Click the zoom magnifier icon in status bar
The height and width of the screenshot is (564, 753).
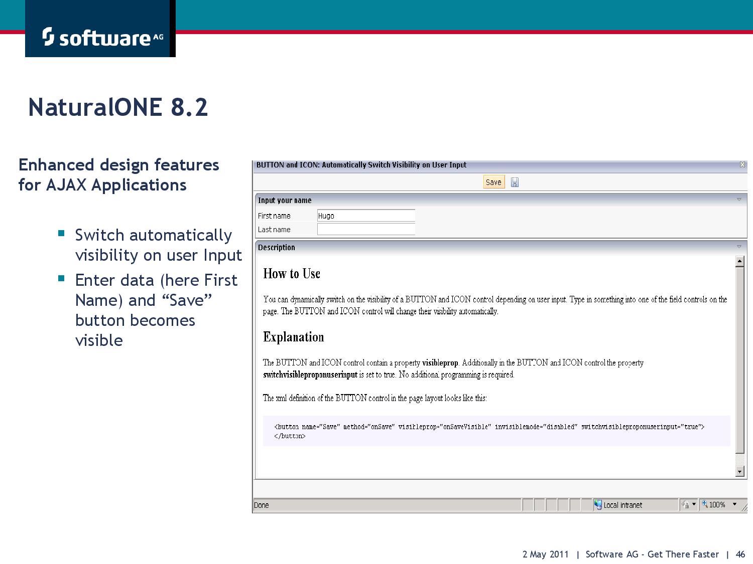[705, 504]
